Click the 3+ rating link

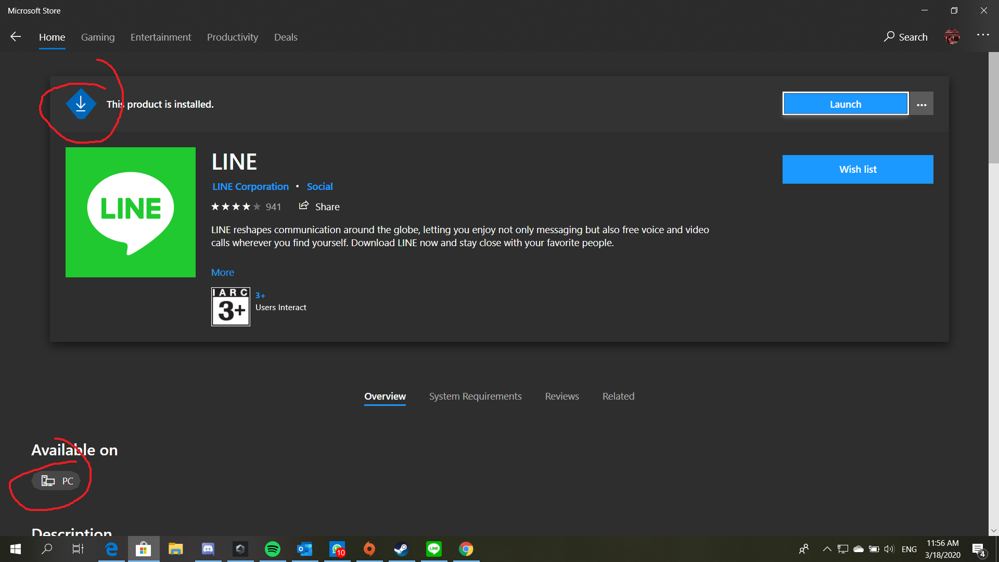(260, 295)
